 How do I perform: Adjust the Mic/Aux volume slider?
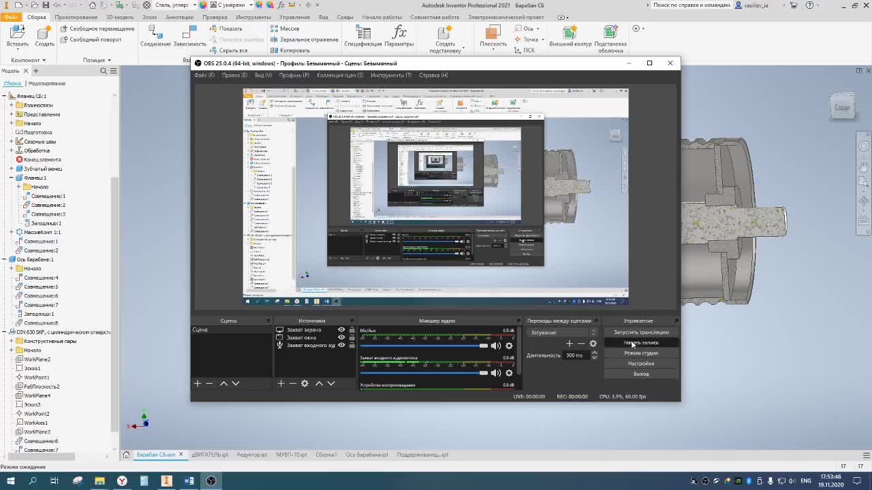coord(424,346)
